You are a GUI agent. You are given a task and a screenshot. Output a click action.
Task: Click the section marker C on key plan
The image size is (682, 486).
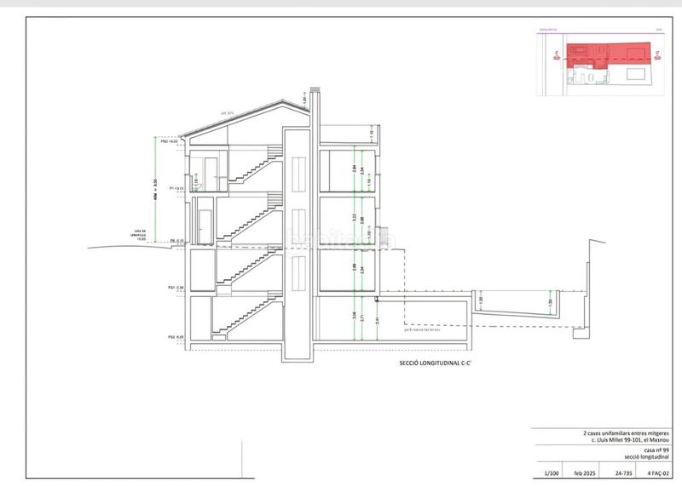click(555, 56)
